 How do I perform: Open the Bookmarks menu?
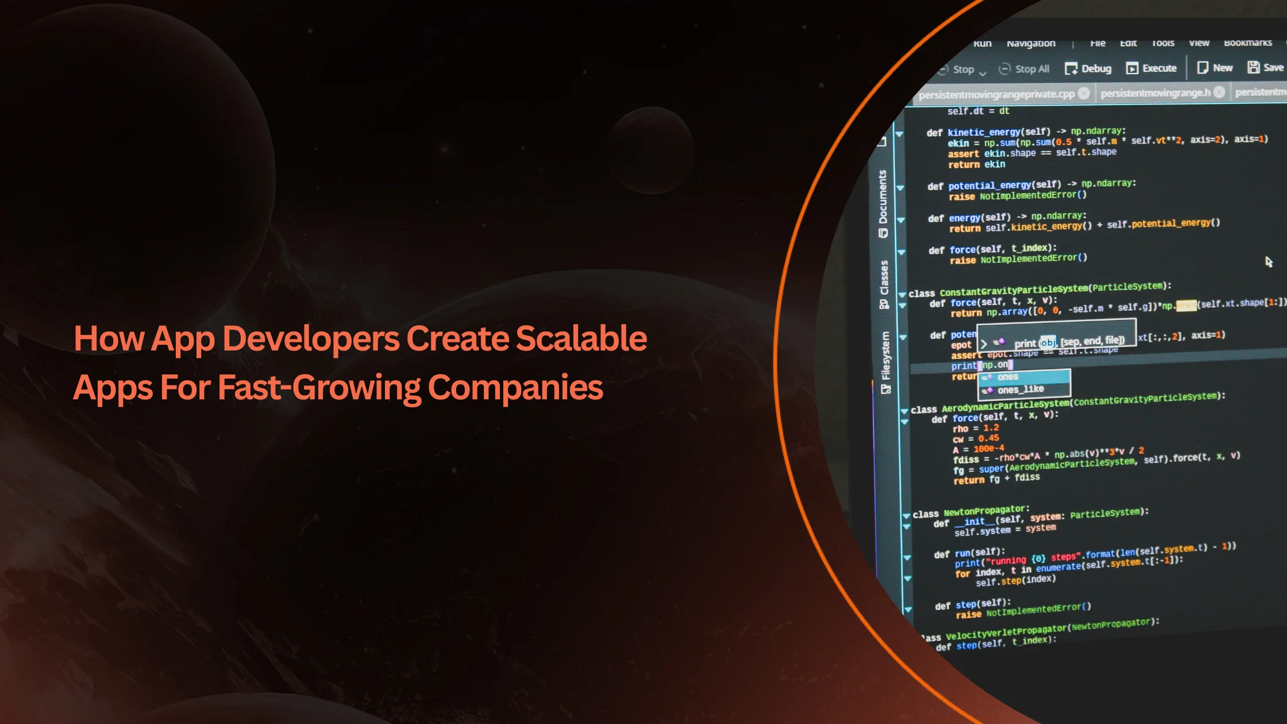[1247, 43]
